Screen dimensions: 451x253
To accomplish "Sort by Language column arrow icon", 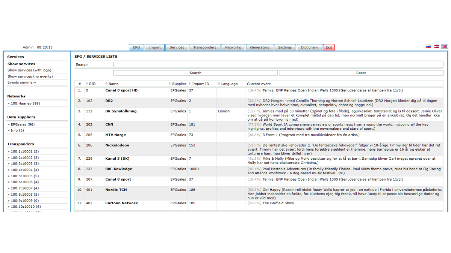I will point(219,84).
